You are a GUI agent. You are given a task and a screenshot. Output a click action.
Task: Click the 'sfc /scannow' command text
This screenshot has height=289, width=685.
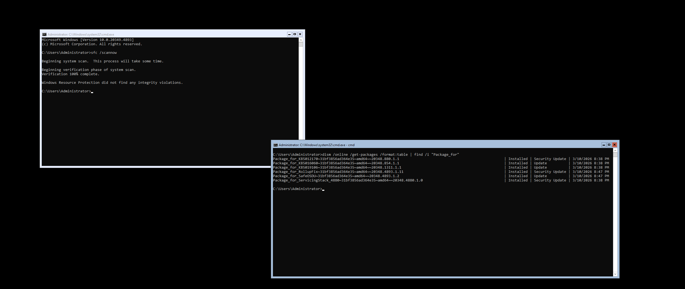click(x=104, y=53)
